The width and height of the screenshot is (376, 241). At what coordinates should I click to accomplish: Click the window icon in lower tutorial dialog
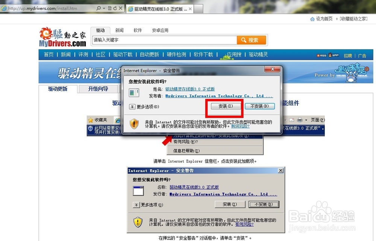coord(138,191)
